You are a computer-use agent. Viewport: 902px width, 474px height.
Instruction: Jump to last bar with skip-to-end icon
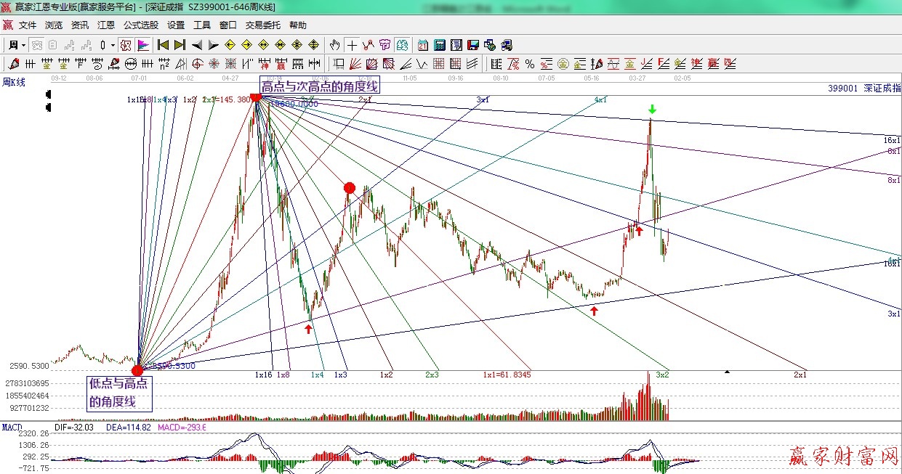(180, 45)
